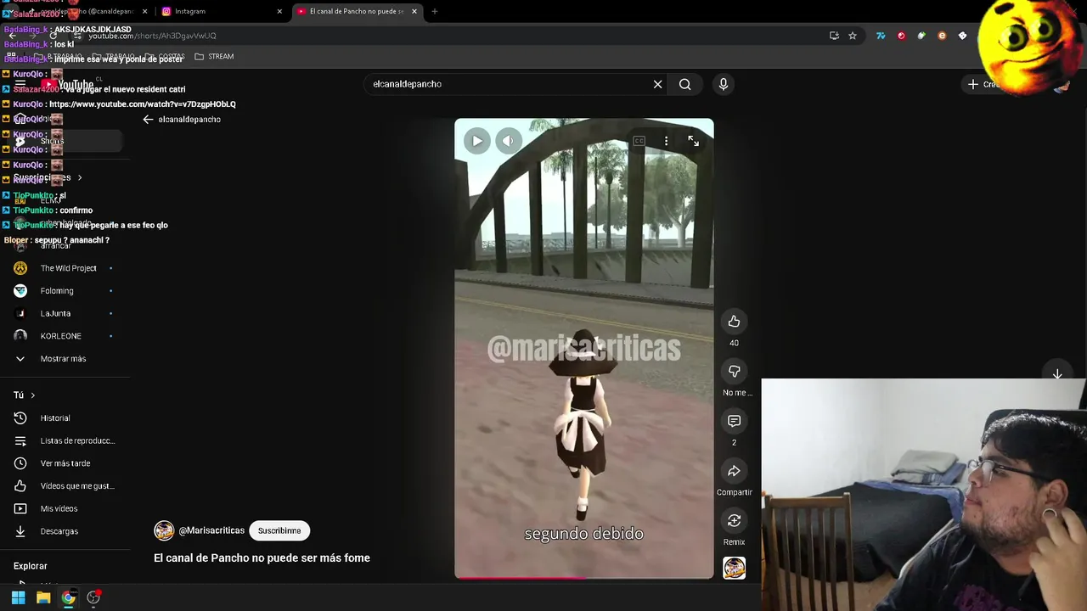This screenshot has height=611, width=1087.
Task: Mute the Short's volume speaker icon
Action: coord(508,141)
